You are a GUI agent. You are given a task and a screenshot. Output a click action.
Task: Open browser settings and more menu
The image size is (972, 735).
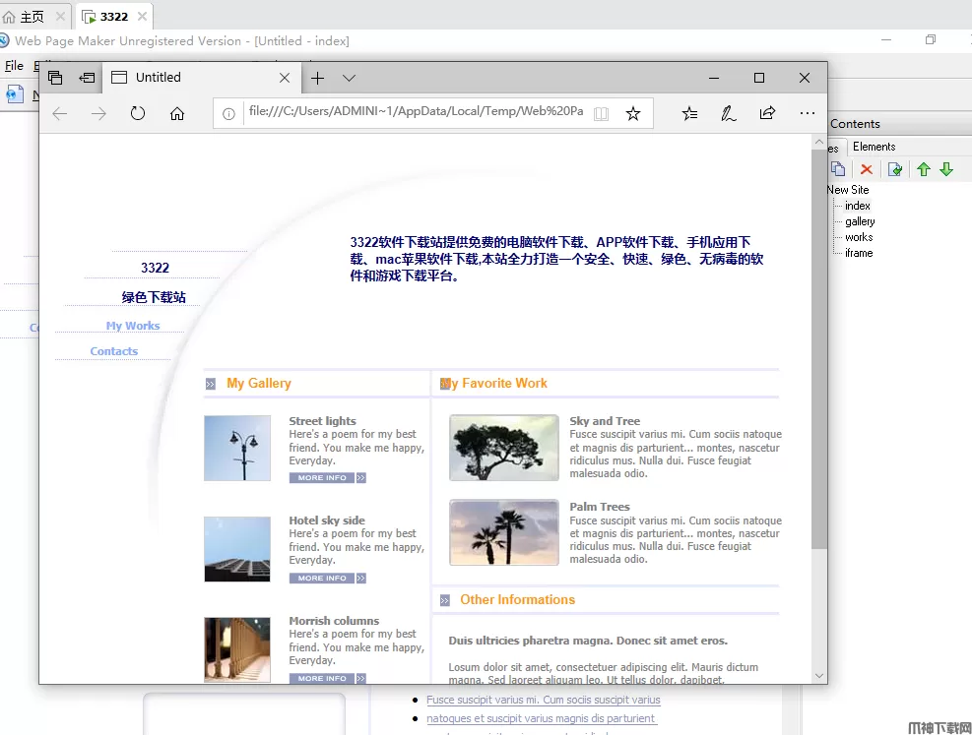click(807, 114)
